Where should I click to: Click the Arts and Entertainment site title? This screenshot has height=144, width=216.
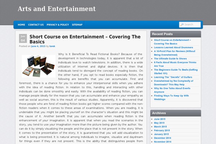(x=57, y=9)
